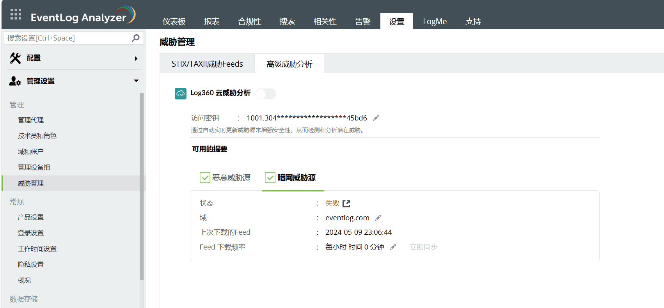
Task: Open 管理代理 in the sidebar
Action: click(x=31, y=120)
